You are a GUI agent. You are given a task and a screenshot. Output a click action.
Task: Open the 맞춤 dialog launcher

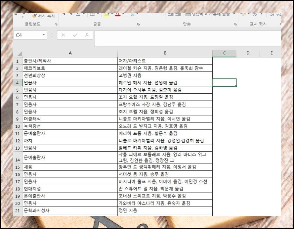tap(235, 24)
